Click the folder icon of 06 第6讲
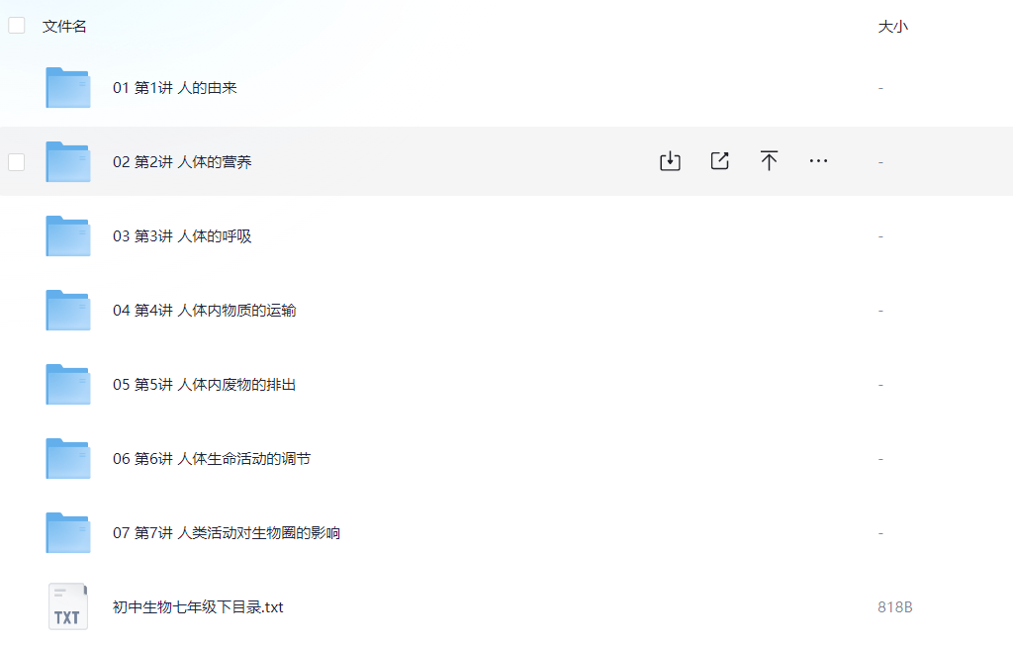Image resolution: width=1013 pixels, height=645 pixels. click(67, 458)
